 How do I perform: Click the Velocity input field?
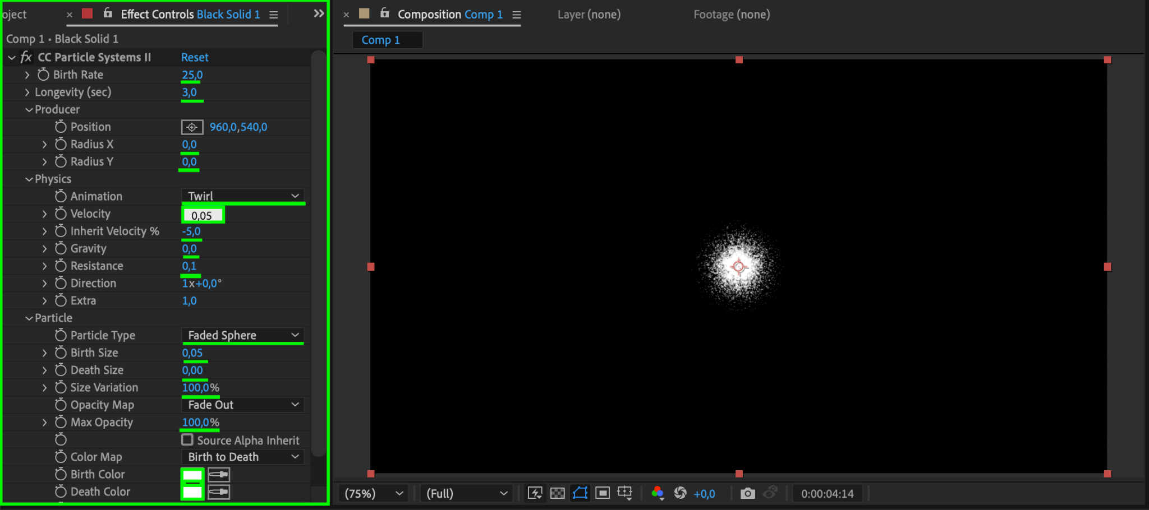[x=203, y=215]
